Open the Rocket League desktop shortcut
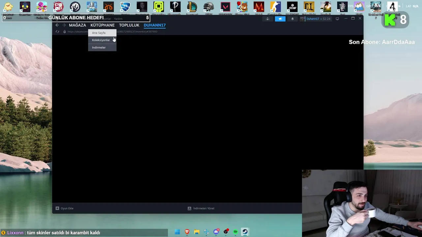The image size is (422, 237). (x=125, y=7)
